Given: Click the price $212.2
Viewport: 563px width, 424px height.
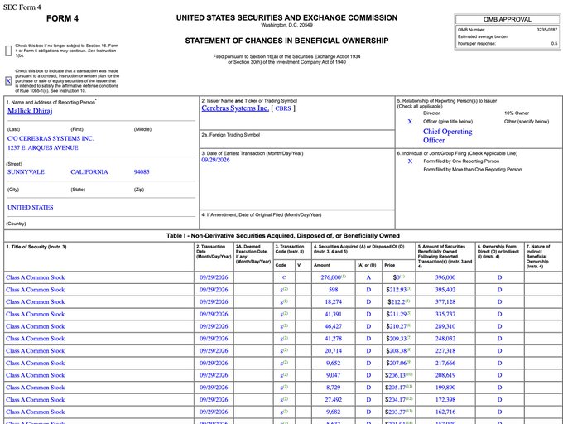Looking at the screenshot, I should point(398,302).
